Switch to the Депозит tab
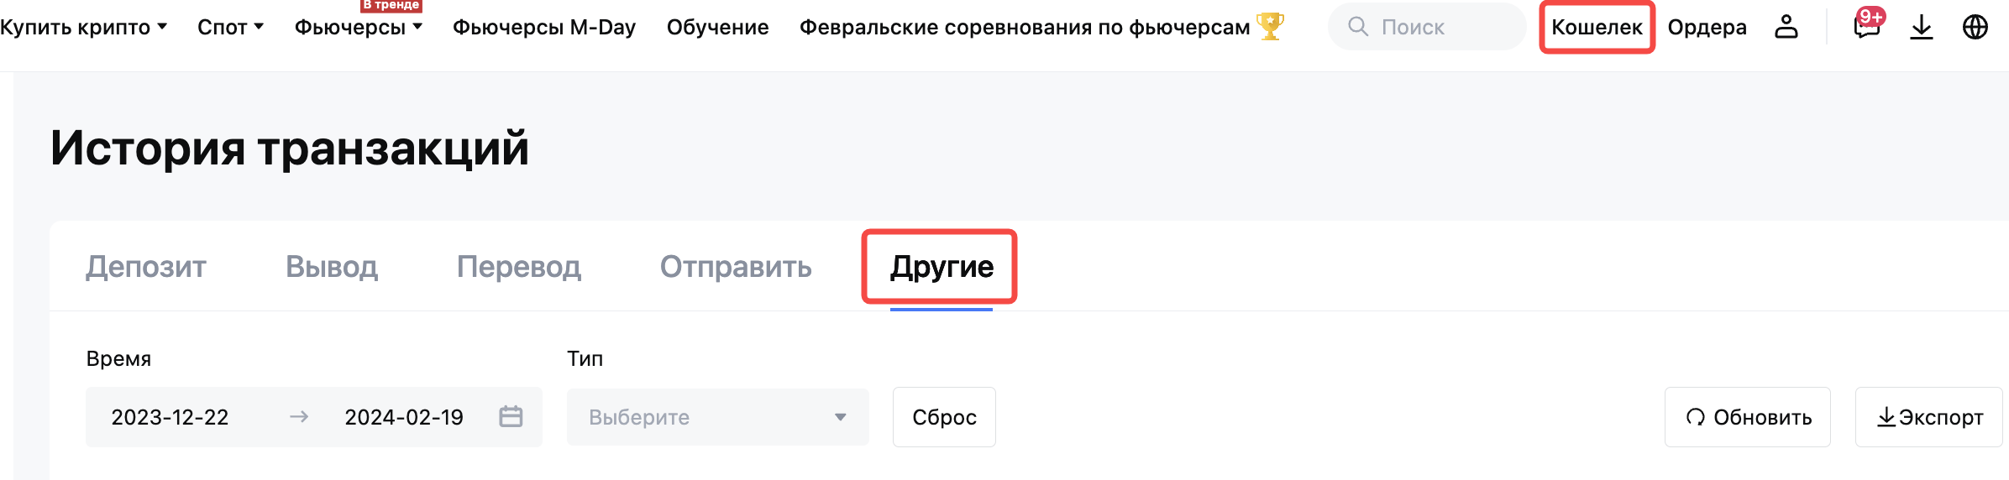 146,267
